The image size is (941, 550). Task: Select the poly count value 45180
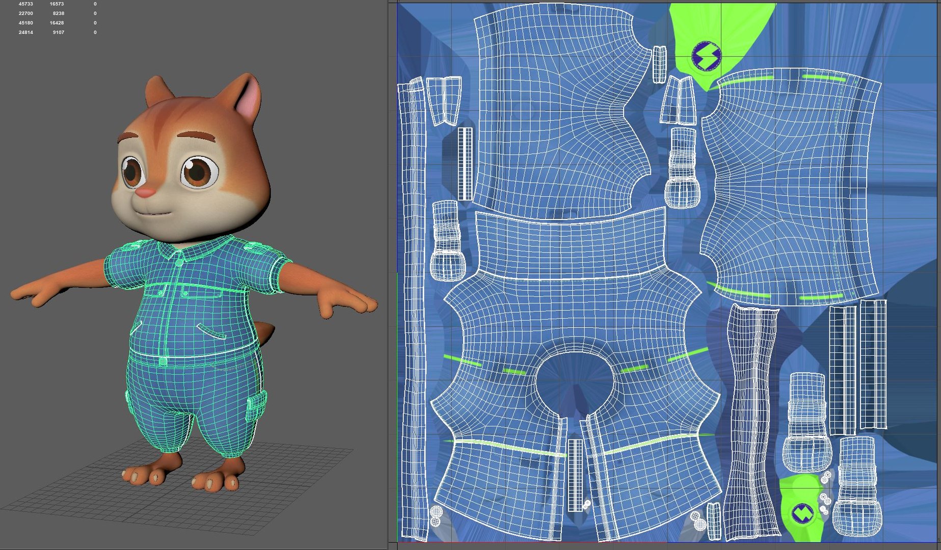click(x=26, y=23)
